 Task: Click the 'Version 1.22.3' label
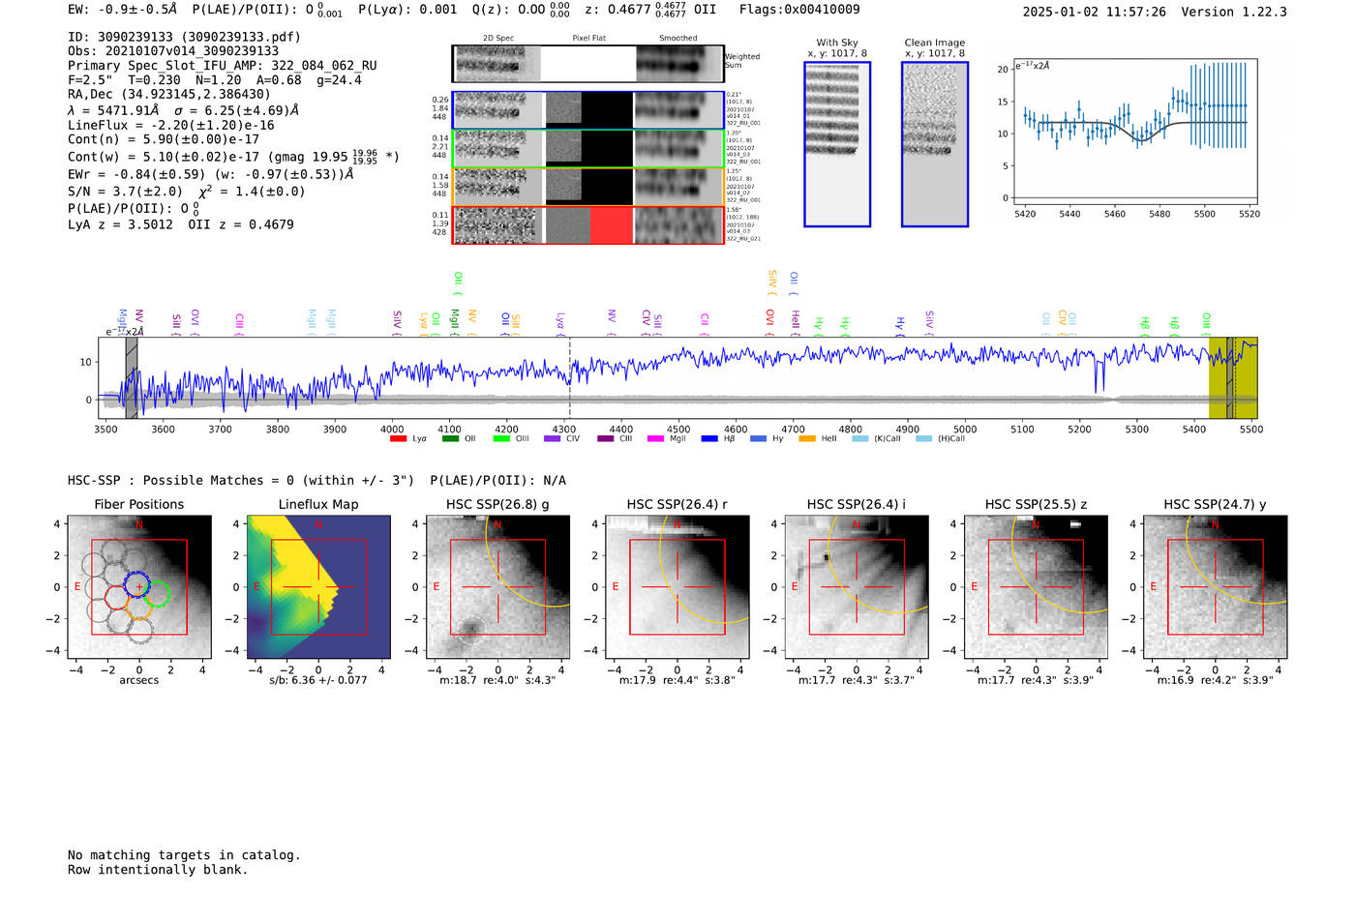(1234, 12)
